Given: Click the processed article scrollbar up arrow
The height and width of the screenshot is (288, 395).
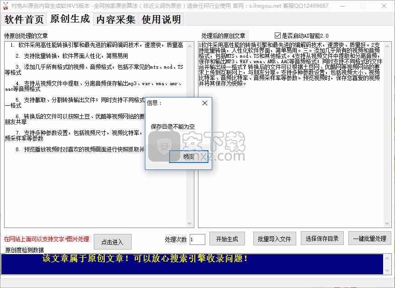Looking at the screenshot, I should point(387,46).
